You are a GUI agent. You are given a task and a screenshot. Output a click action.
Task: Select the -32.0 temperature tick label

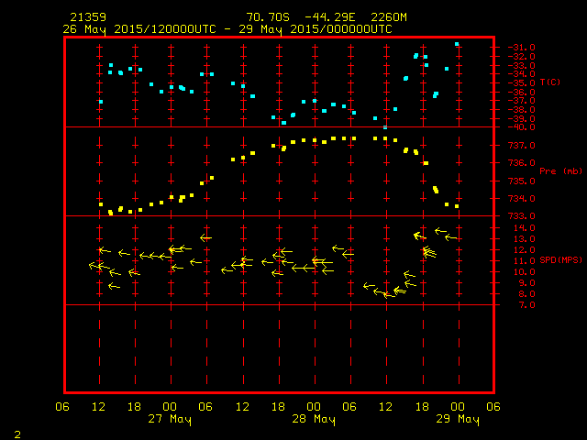522,57
